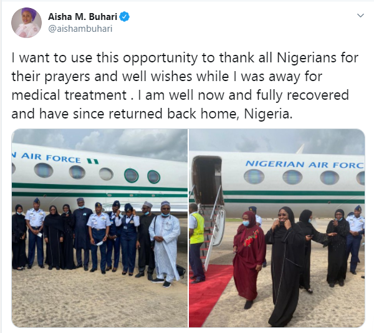Screen dimensions: 374x333
Task: Click the word Nigeria ending the tweet
Action: pyautogui.click(x=268, y=113)
